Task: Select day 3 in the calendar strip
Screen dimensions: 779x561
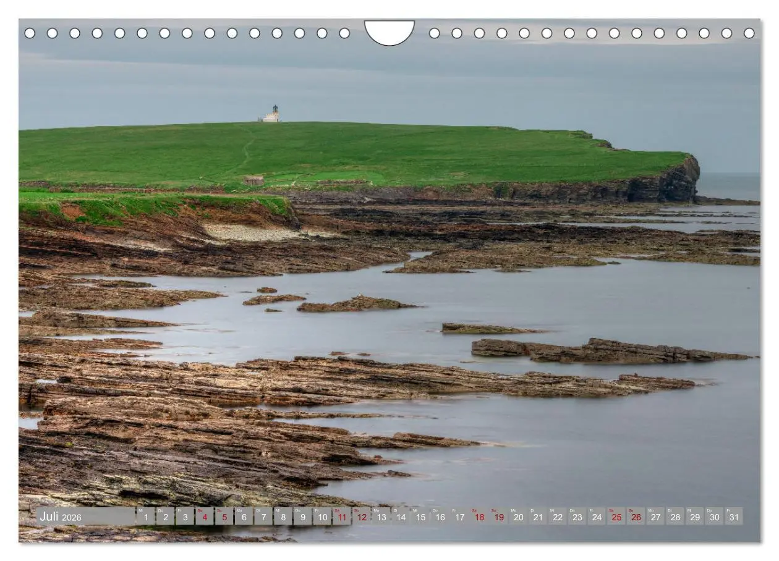Action: 185,517
